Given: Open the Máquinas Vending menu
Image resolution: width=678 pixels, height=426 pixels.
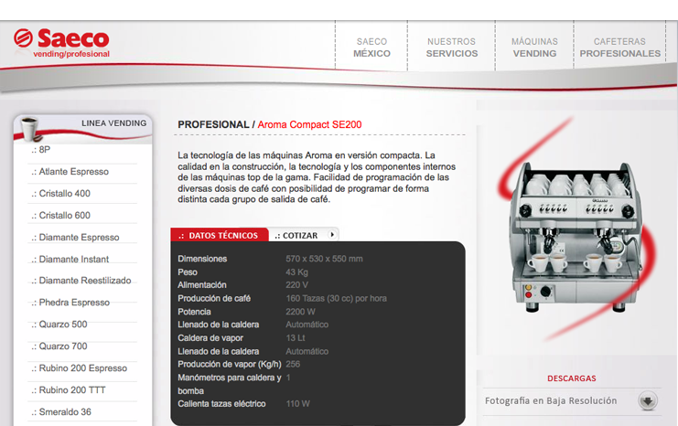Looking at the screenshot, I should (534, 48).
